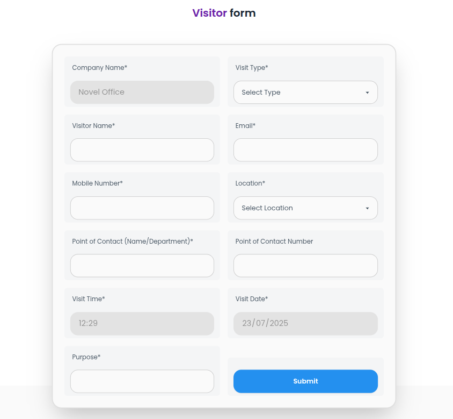This screenshot has width=453, height=419.
Task: Select the Company Name field showing Novel Office
Action: point(142,92)
